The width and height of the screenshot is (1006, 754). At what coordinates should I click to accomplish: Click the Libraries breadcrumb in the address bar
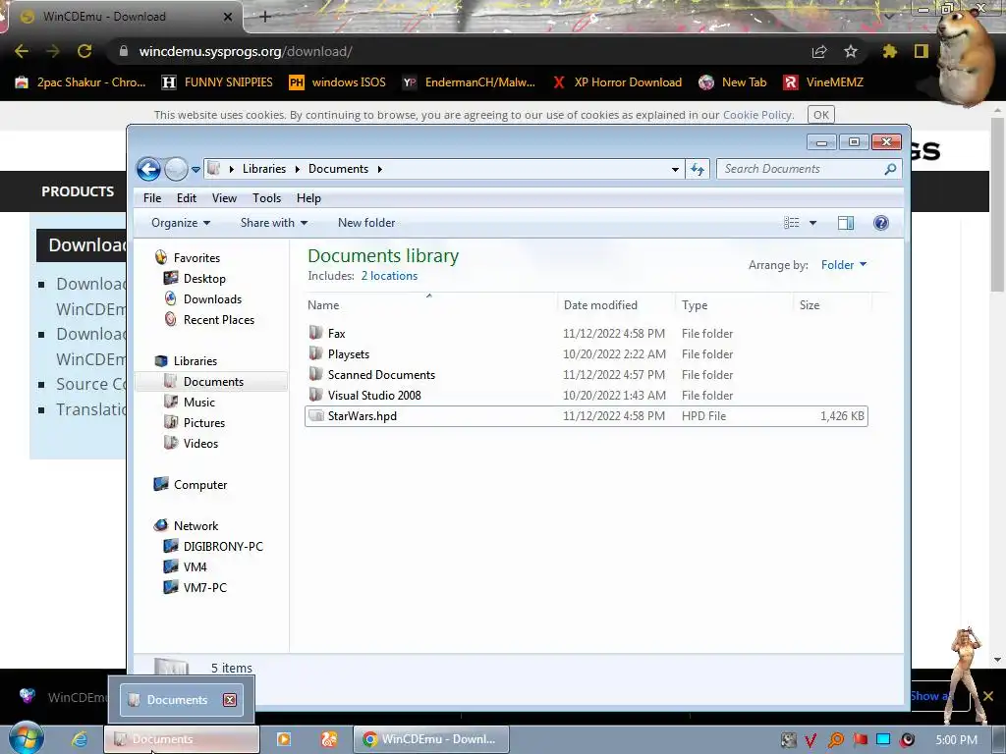click(263, 169)
